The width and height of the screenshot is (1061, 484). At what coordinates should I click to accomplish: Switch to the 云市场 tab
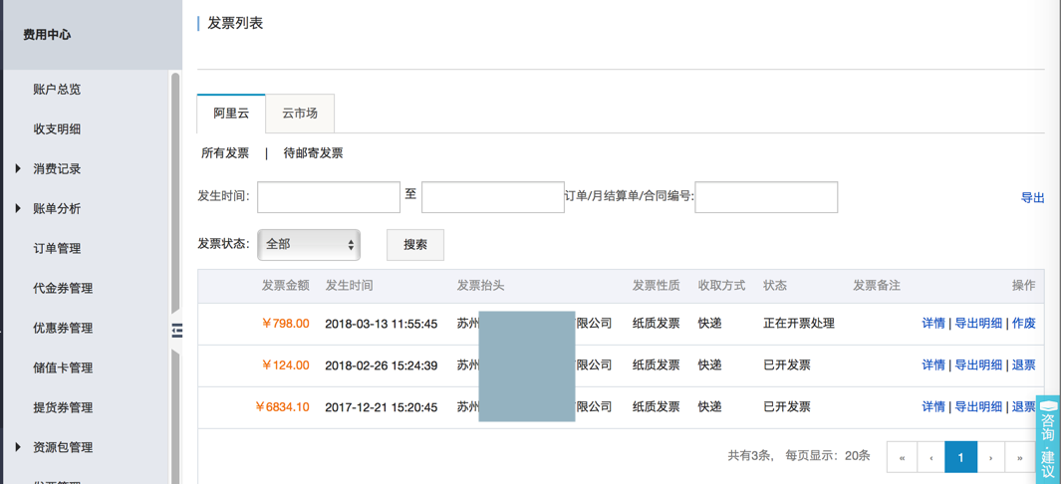[300, 114]
